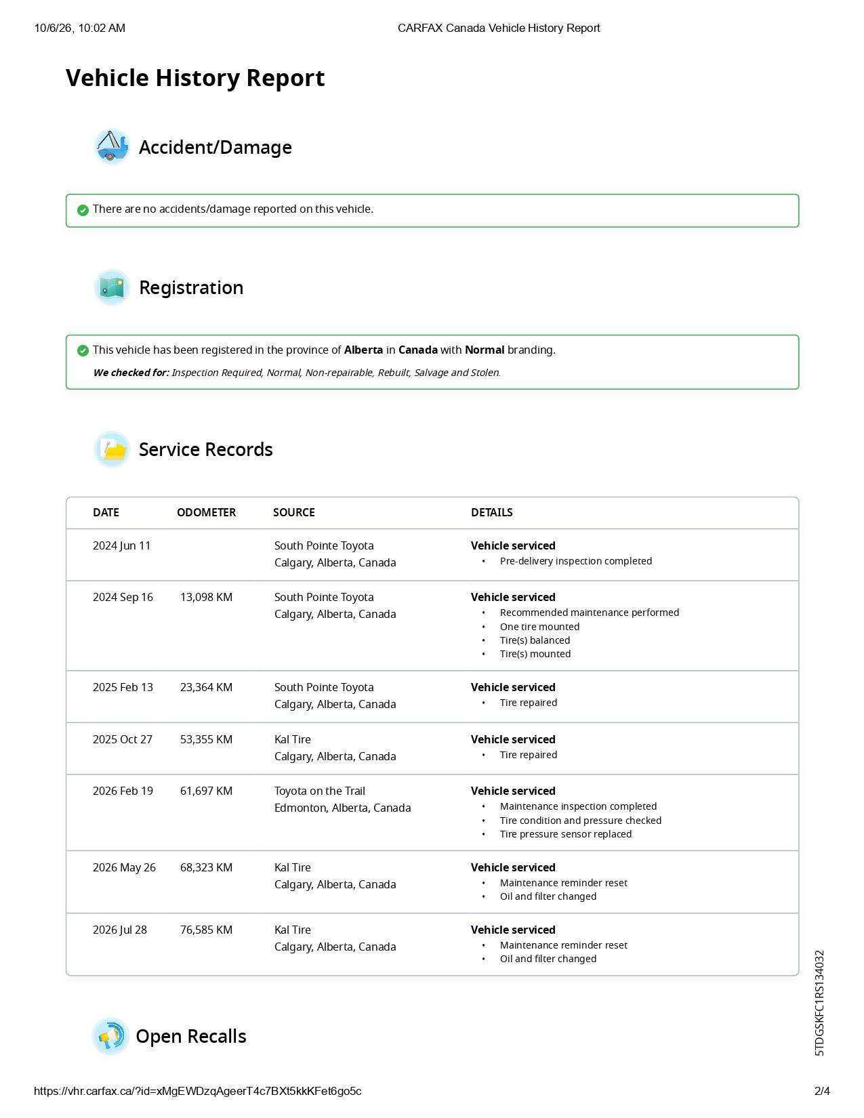
Task: Click Recommended maintenance performed detail
Action: coord(590,613)
